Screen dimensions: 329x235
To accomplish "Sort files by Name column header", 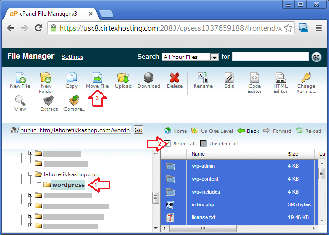I will click(198, 154).
